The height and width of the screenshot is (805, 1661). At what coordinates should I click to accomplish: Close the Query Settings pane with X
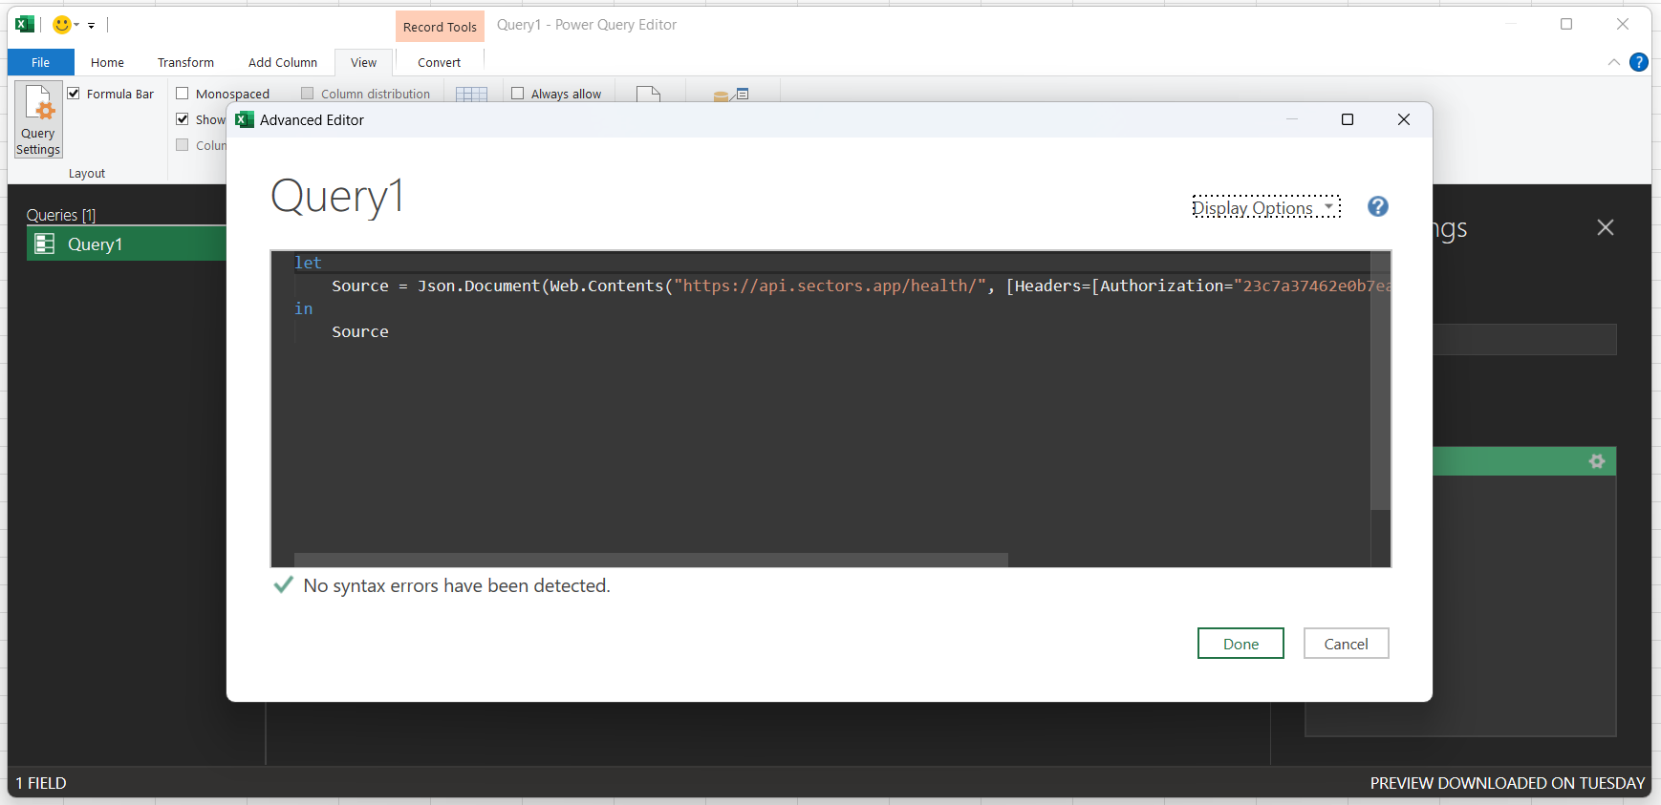pyautogui.click(x=1606, y=227)
